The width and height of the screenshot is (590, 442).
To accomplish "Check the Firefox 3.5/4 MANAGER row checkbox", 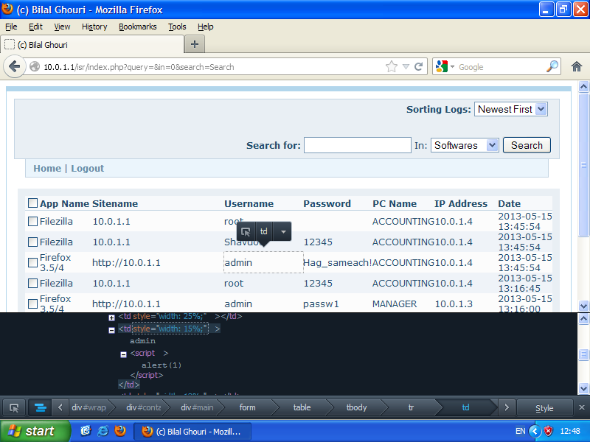I will [x=32, y=304].
